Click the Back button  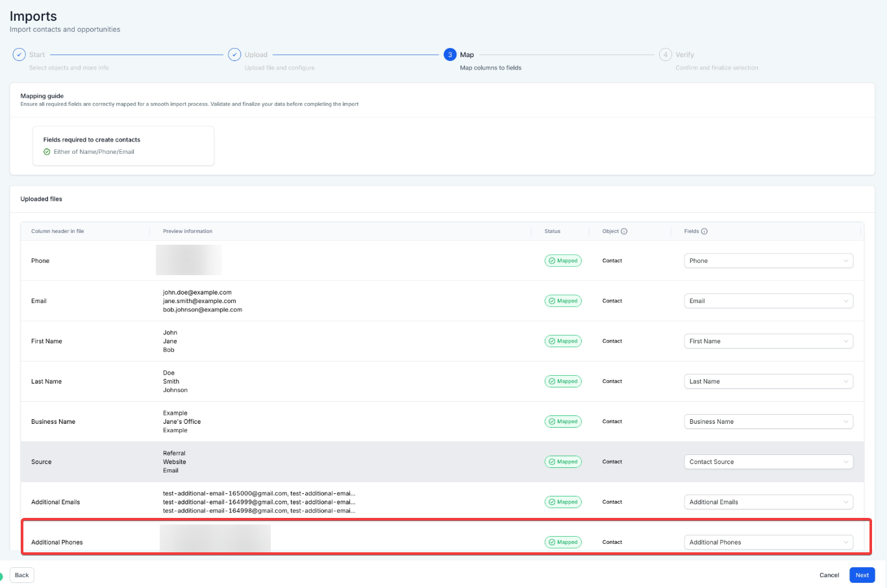coord(22,575)
